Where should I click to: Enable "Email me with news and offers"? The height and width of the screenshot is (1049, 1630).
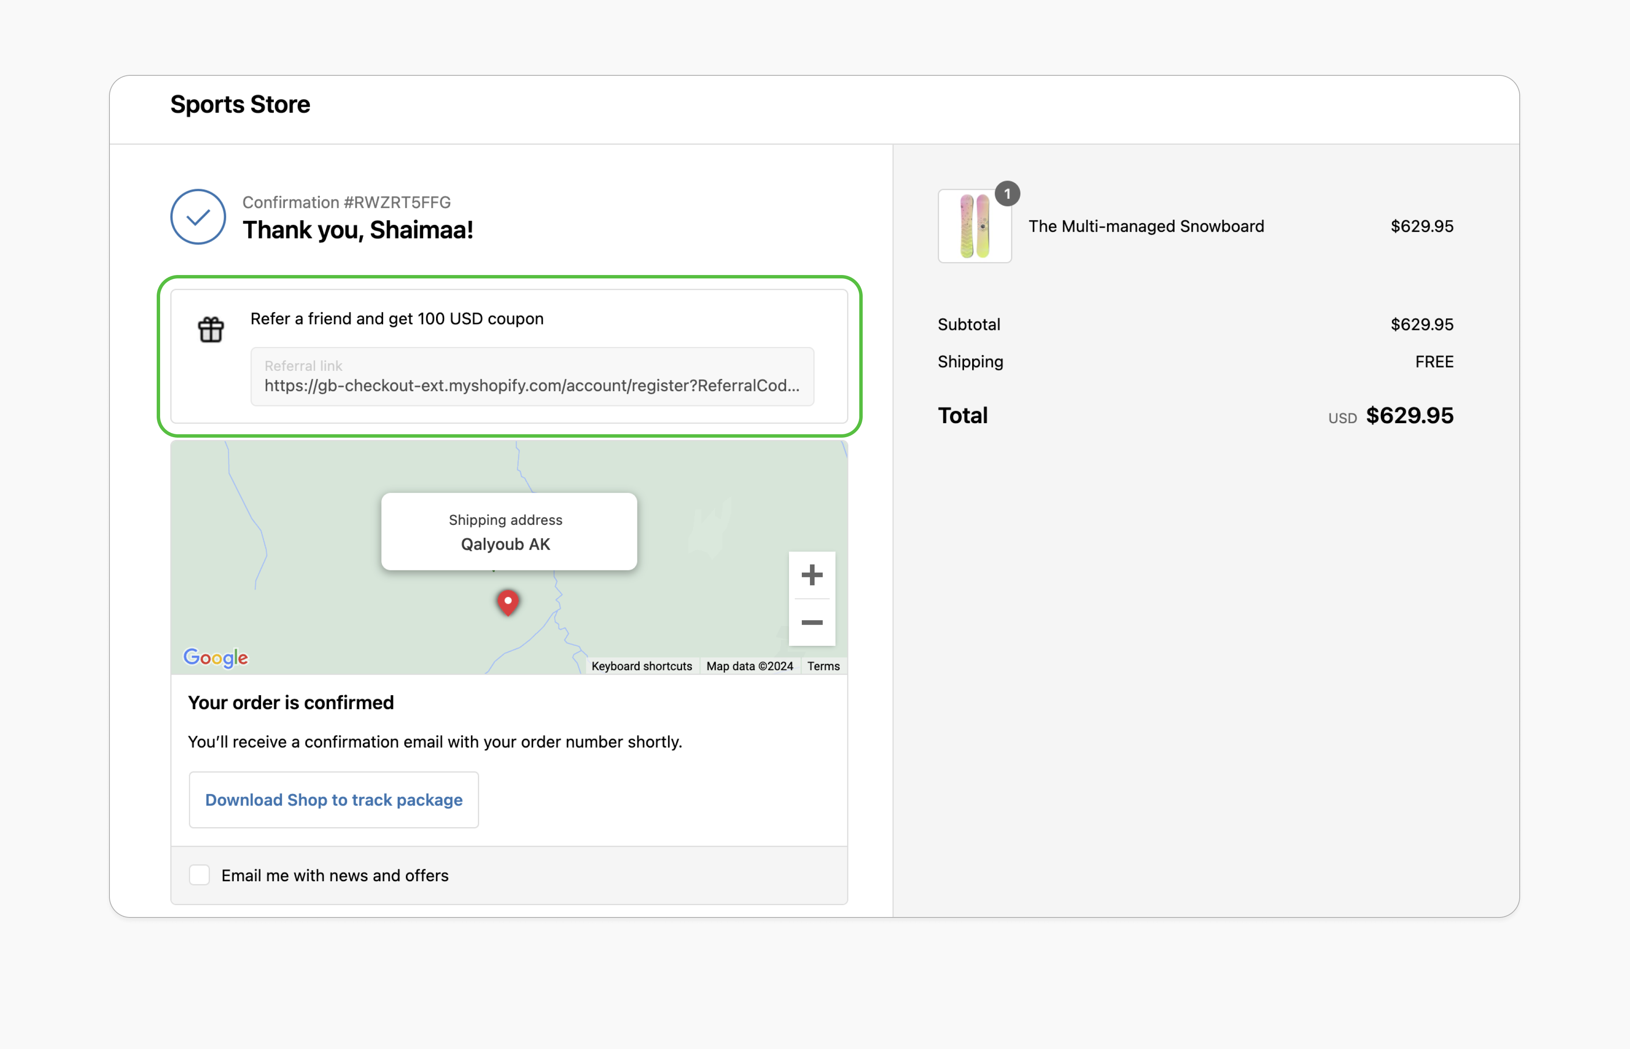click(199, 875)
